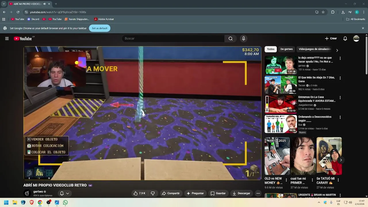Viewport: 368px width, 207px height.
Task: Open the Apps grid in bookmarks bar
Action: coord(4,19)
